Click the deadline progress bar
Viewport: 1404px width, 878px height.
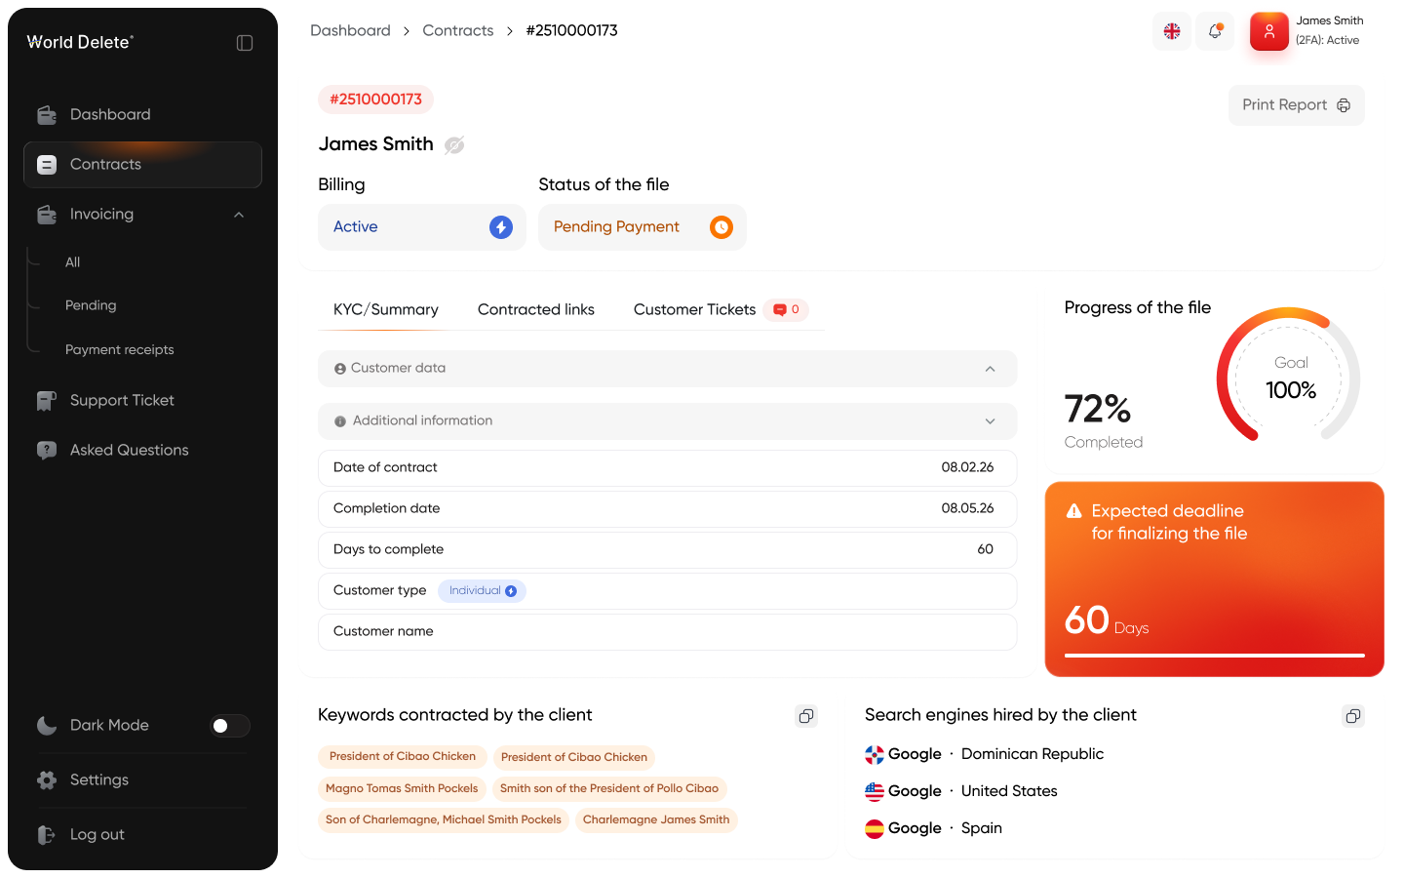[x=1214, y=656]
